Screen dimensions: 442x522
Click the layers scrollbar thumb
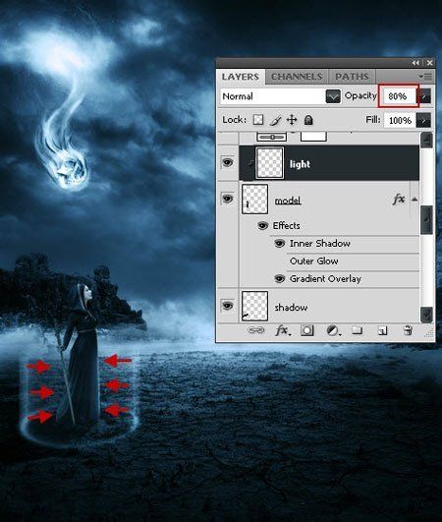click(x=426, y=220)
